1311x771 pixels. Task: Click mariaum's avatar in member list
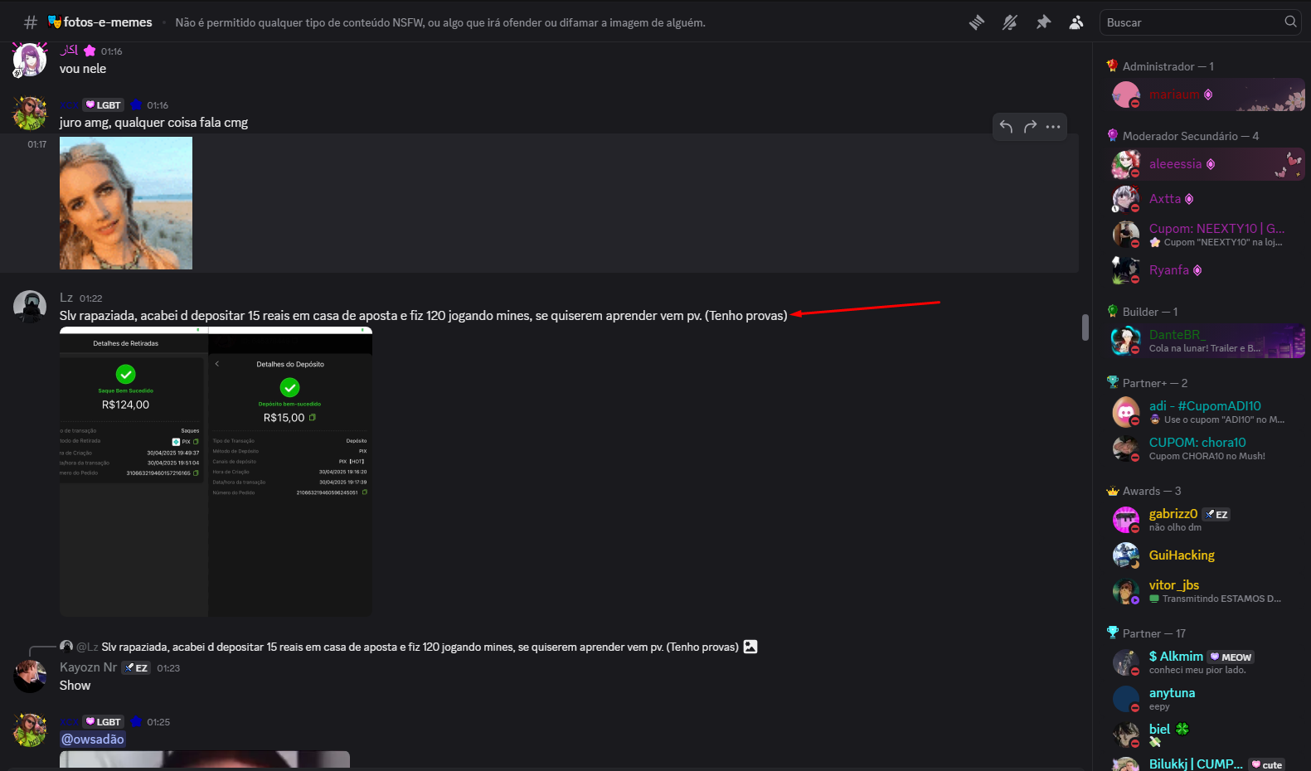click(x=1125, y=95)
